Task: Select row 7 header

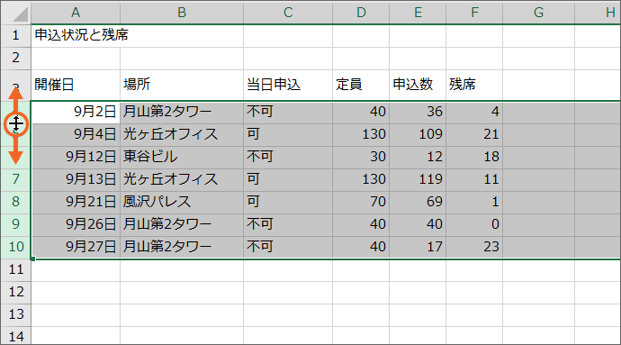Action: (x=16, y=179)
